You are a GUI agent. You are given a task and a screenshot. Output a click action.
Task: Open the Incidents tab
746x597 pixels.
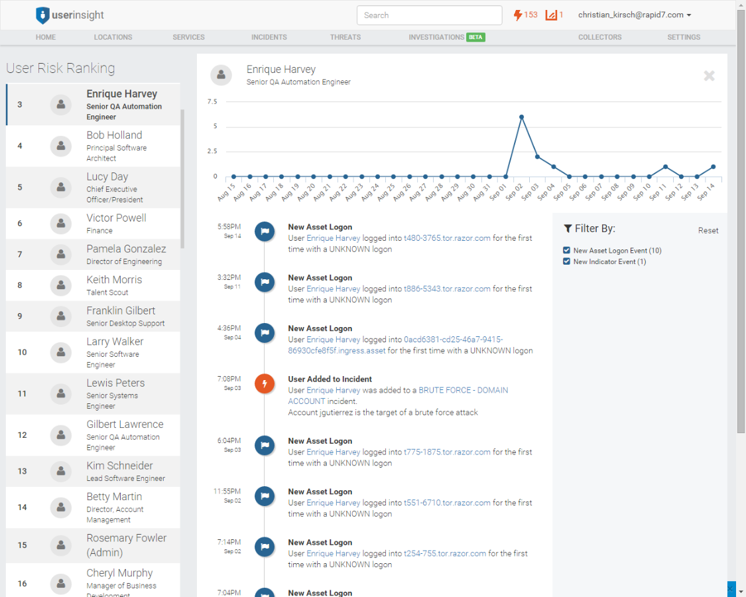pyautogui.click(x=269, y=37)
